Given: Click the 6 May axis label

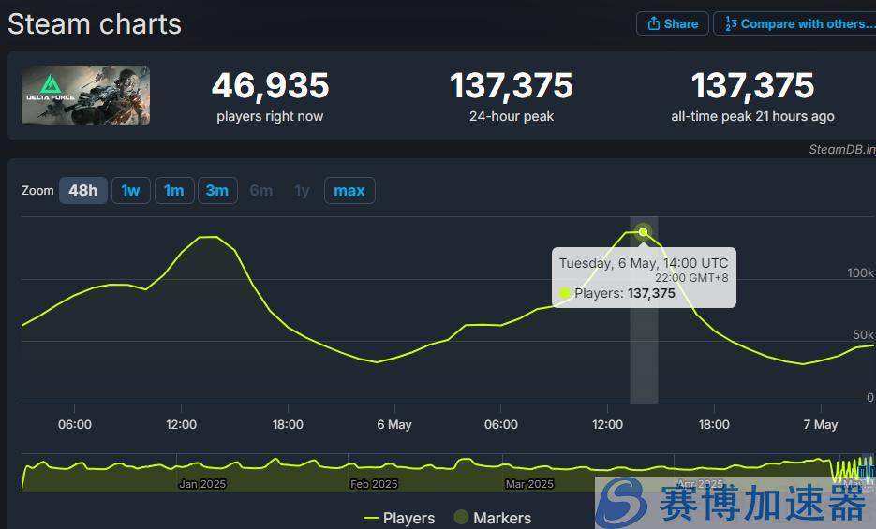Looking at the screenshot, I should [394, 424].
